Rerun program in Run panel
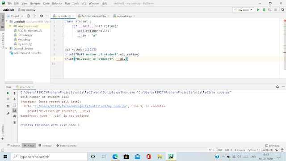 [8, 93]
